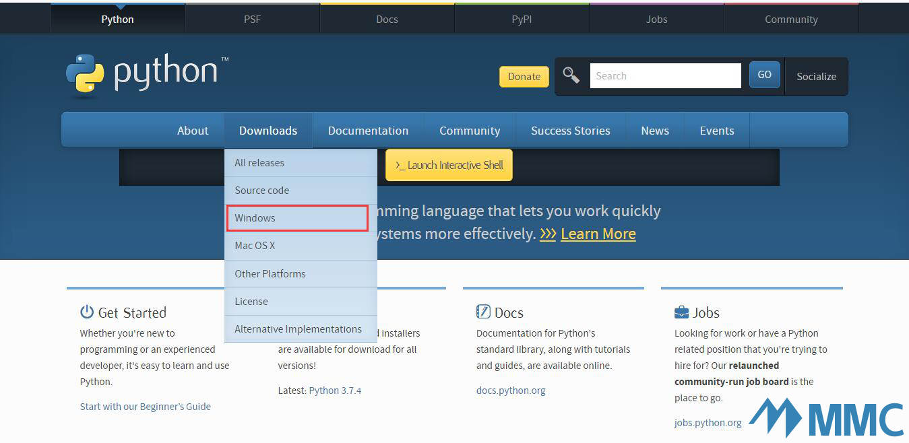The image size is (909, 443).
Task: Open the Events navigation menu
Action: pos(717,131)
